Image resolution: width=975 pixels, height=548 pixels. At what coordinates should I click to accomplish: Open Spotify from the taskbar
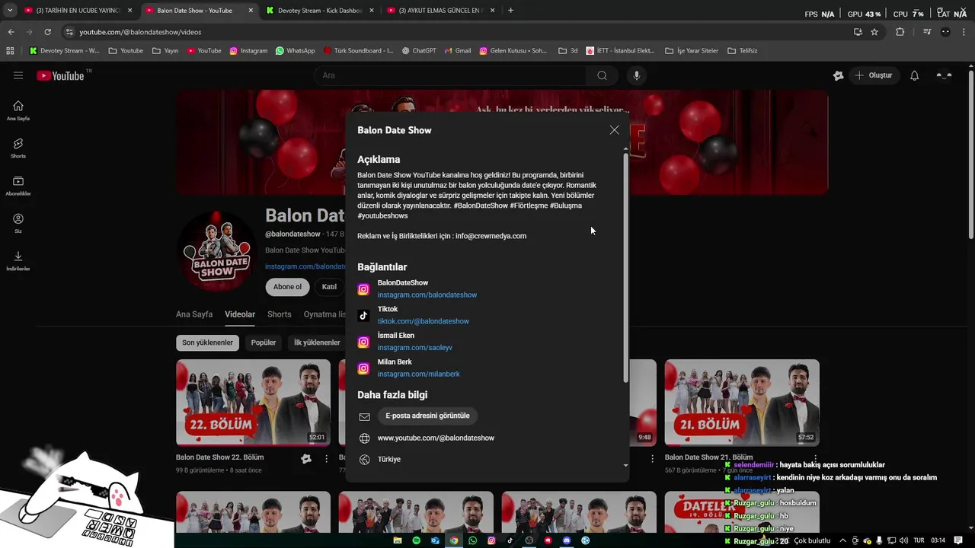pyautogui.click(x=416, y=540)
